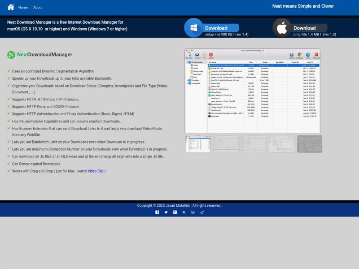Open the Instagram icon in the footer
Viewport: 359px width, 269px height.
coord(193,212)
